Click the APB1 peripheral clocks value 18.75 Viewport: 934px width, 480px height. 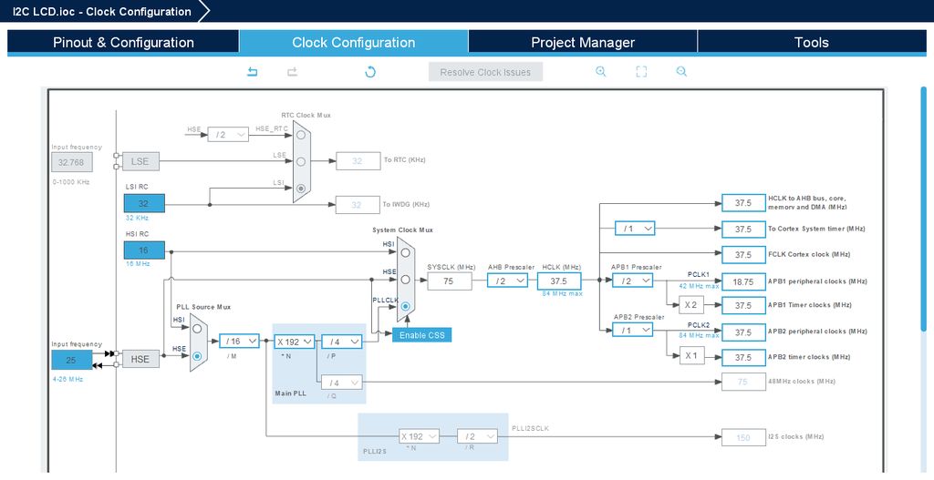pos(743,282)
